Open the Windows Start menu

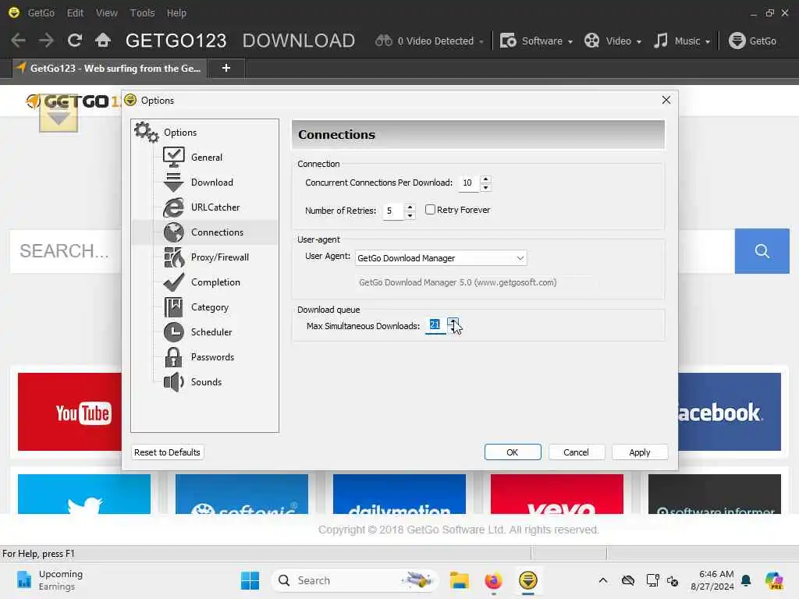coord(250,580)
